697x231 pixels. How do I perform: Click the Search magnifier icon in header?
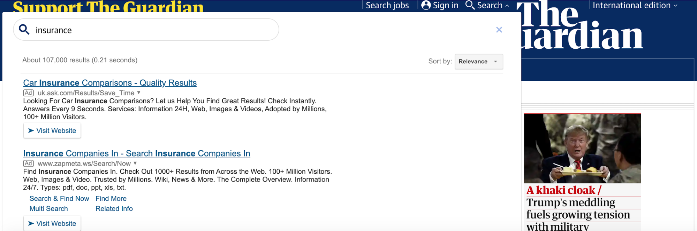tap(470, 5)
